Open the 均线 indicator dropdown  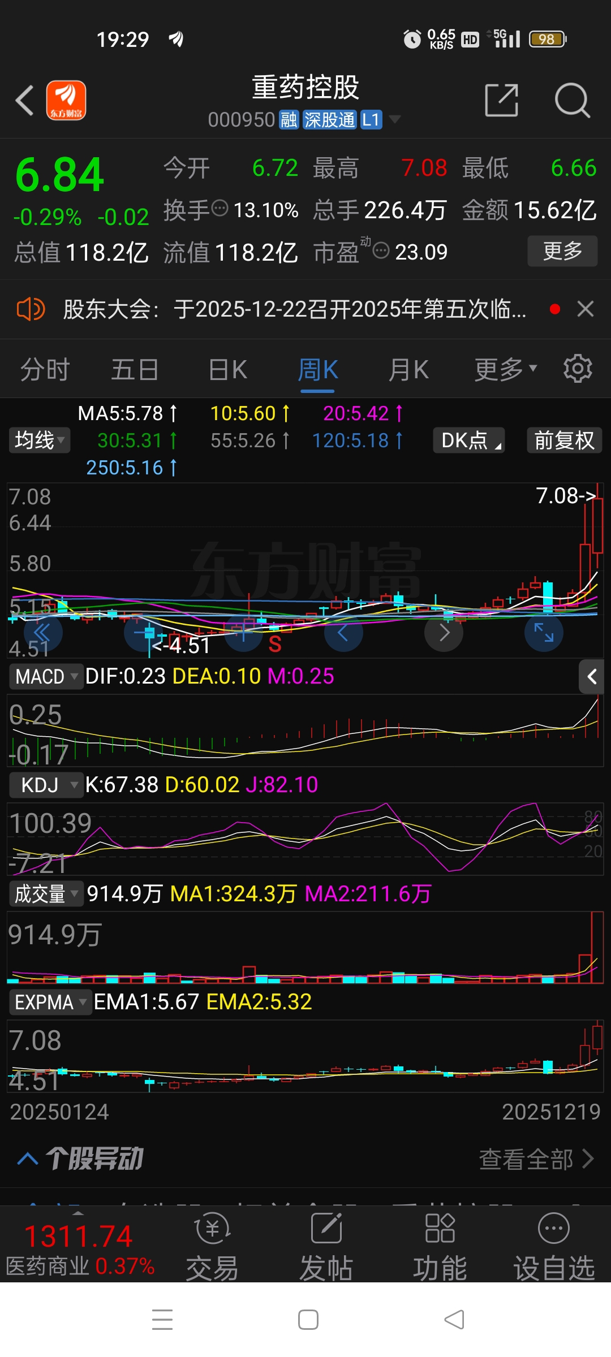(40, 440)
